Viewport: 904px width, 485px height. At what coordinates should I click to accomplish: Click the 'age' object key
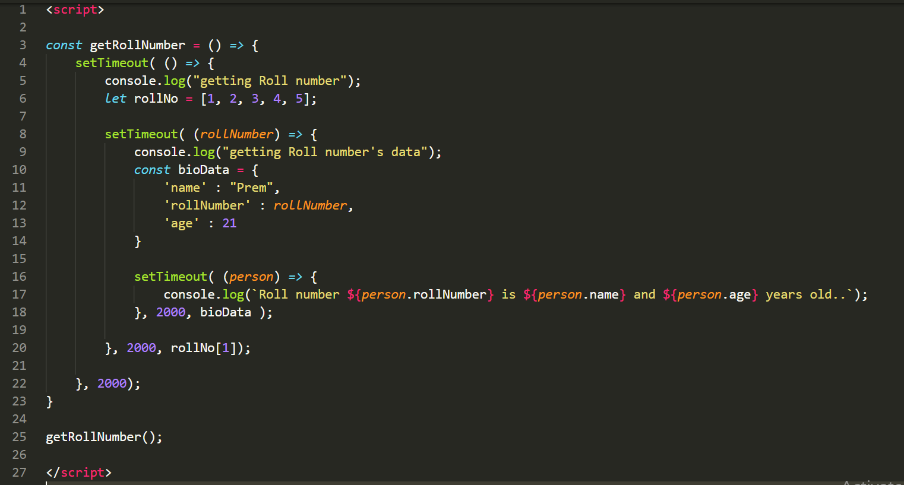pos(181,223)
